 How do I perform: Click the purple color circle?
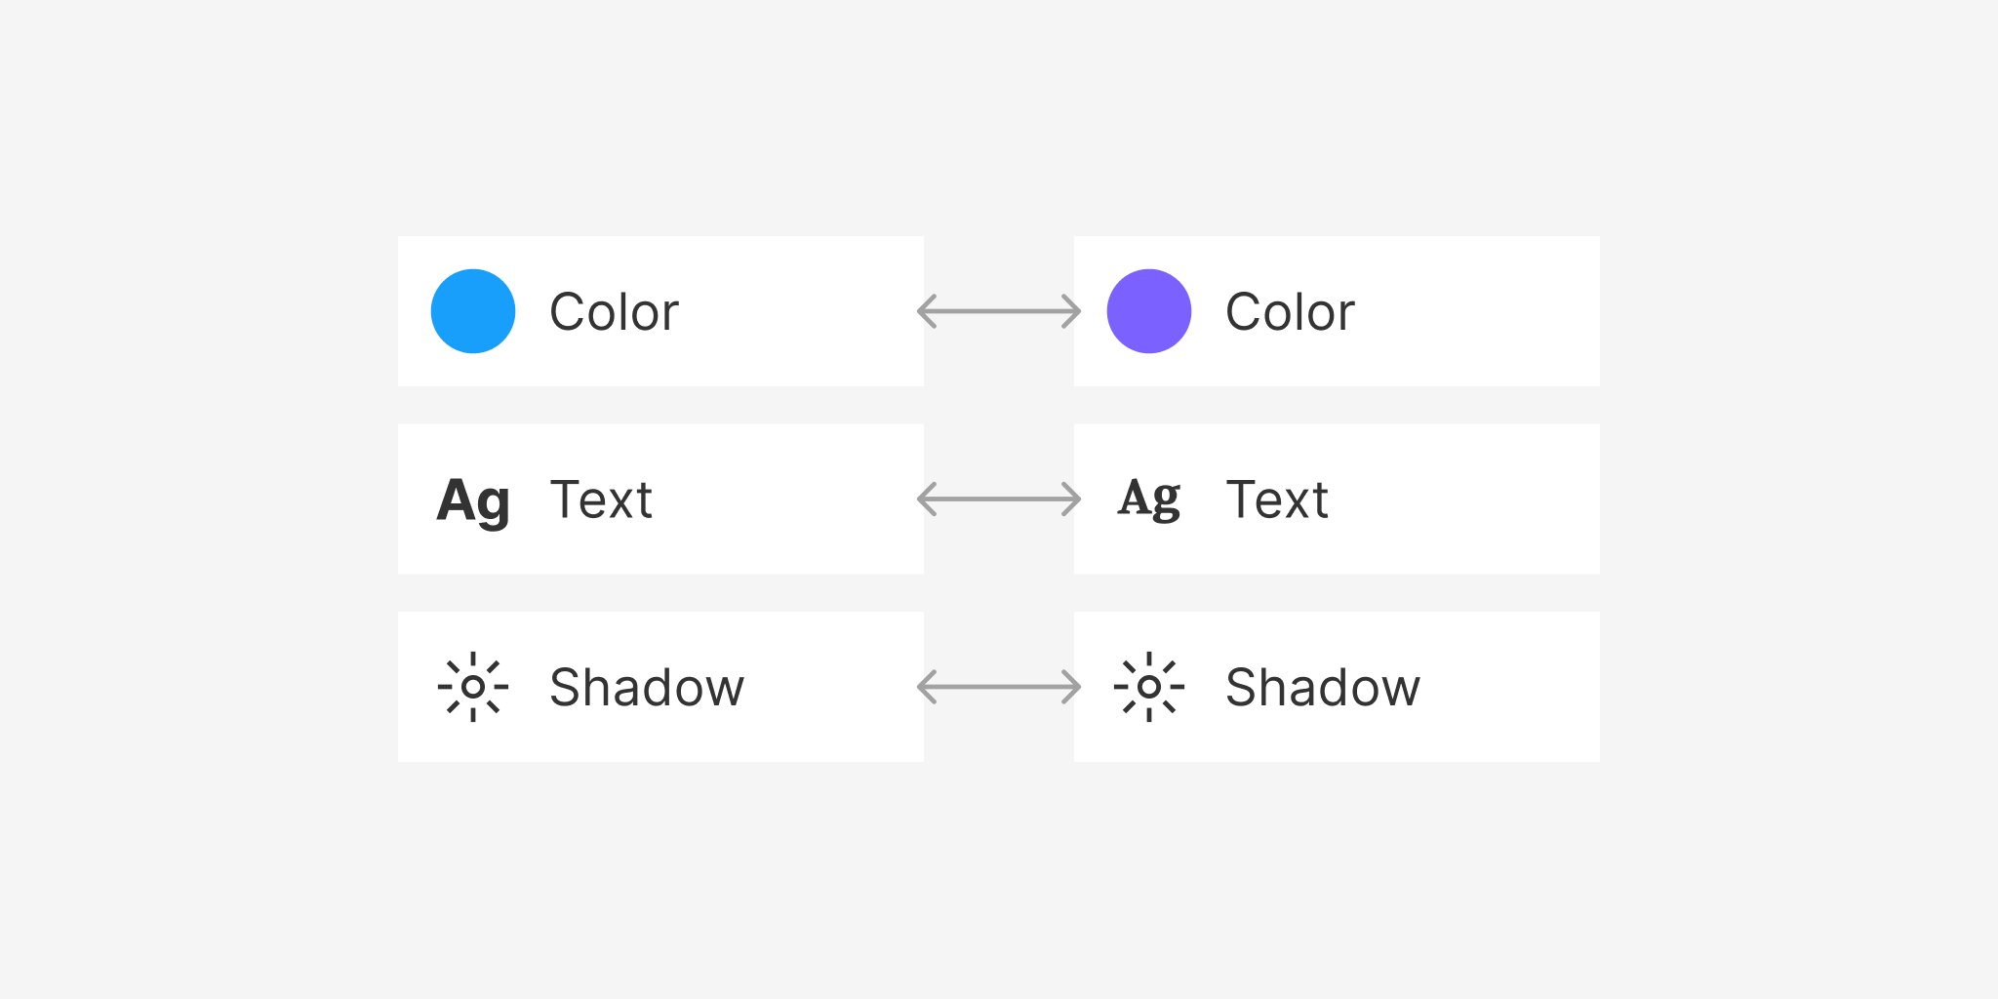tap(1149, 311)
